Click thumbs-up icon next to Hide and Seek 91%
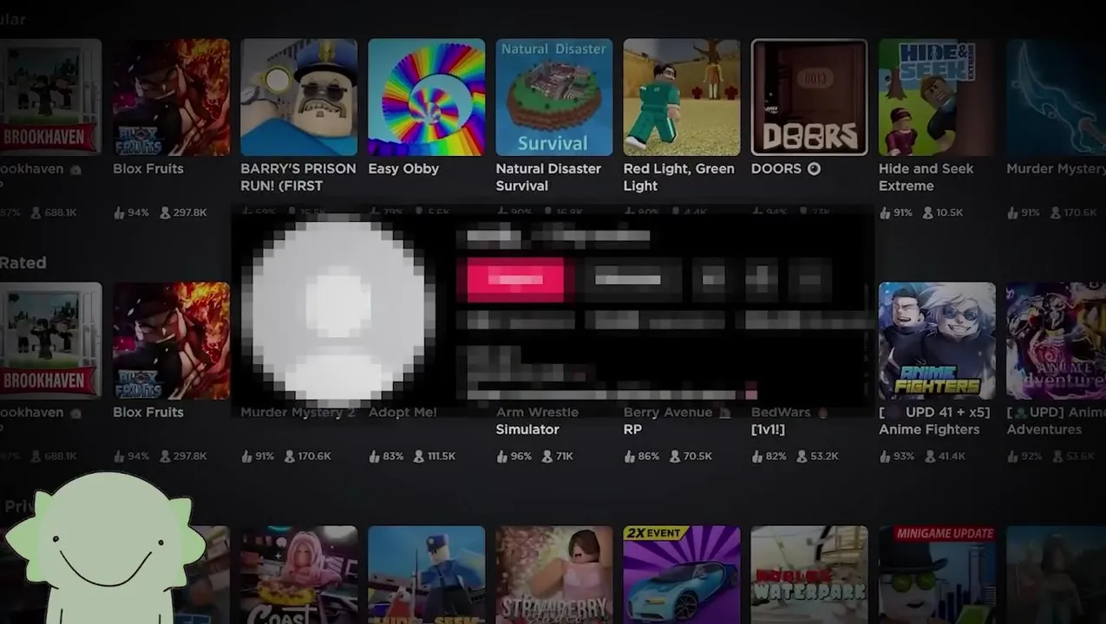 click(x=885, y=212)
